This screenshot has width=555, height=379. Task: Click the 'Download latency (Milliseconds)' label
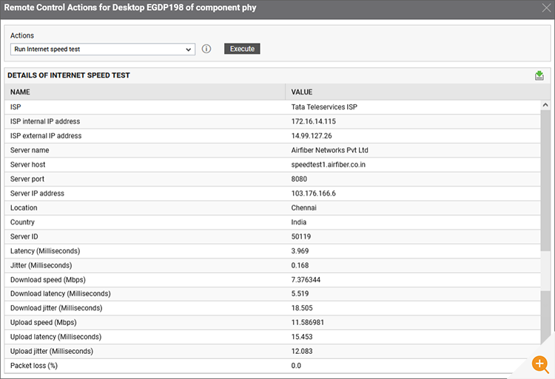tap(61, 294)
